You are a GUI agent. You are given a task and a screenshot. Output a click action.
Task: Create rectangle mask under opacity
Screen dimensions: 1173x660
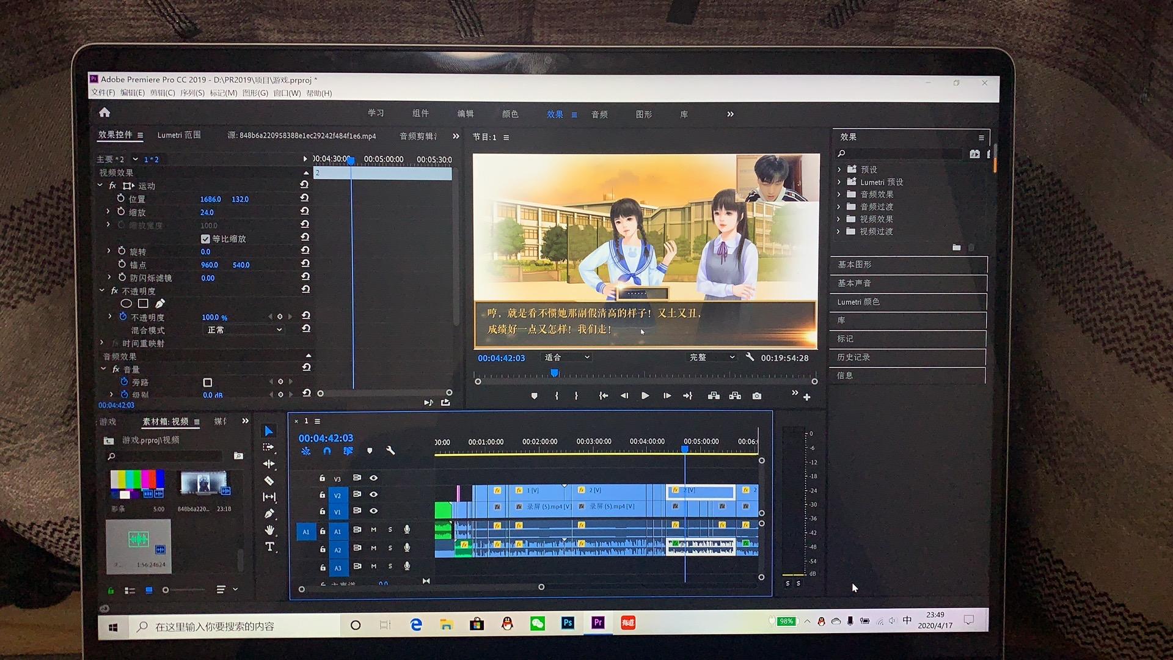143,303
